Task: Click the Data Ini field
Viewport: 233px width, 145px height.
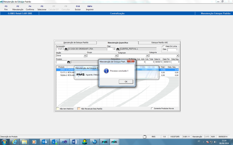Action: [x=158, y=62]
